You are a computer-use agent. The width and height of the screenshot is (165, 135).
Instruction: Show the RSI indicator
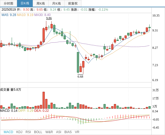pyautogui.click(x=28, y=132)
